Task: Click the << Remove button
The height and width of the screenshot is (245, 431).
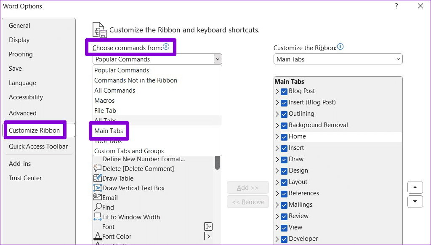Action: click(x=247, y=202)
